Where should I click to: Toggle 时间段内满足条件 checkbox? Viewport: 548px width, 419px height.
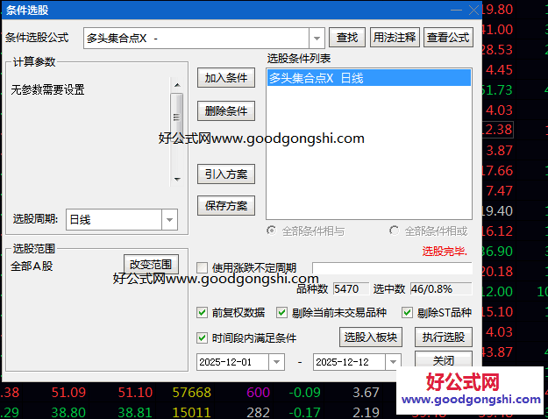pos(202,338)
